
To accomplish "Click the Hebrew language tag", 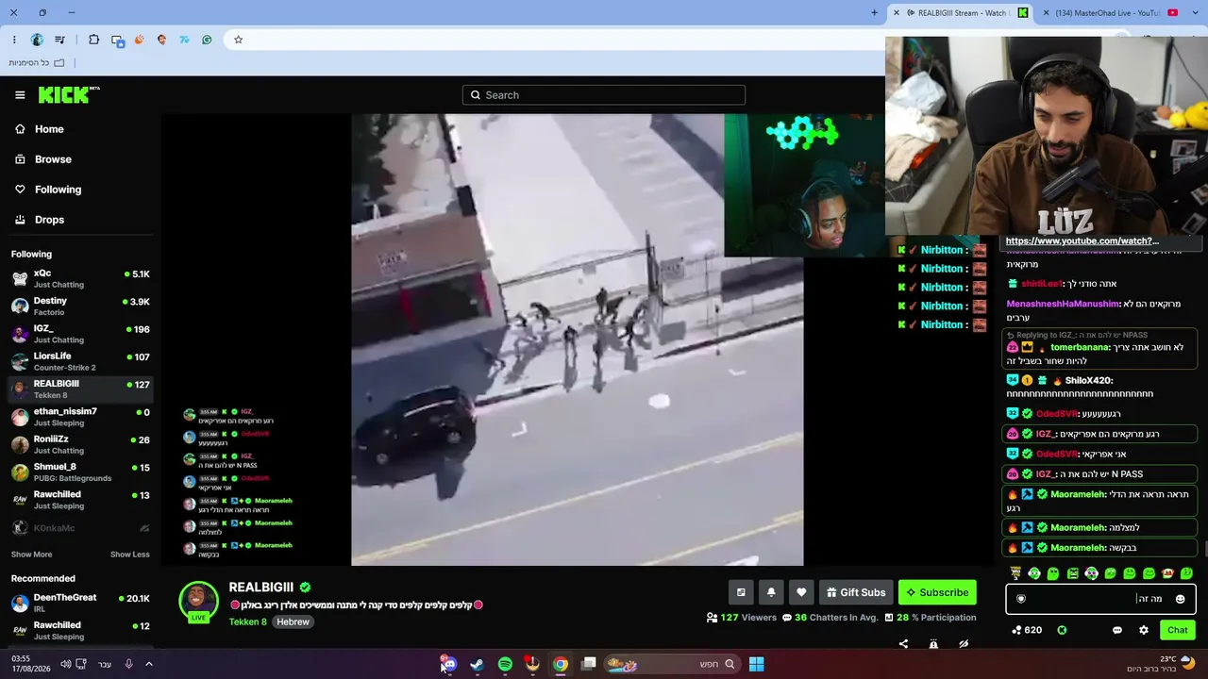I will tap(293, 622).
